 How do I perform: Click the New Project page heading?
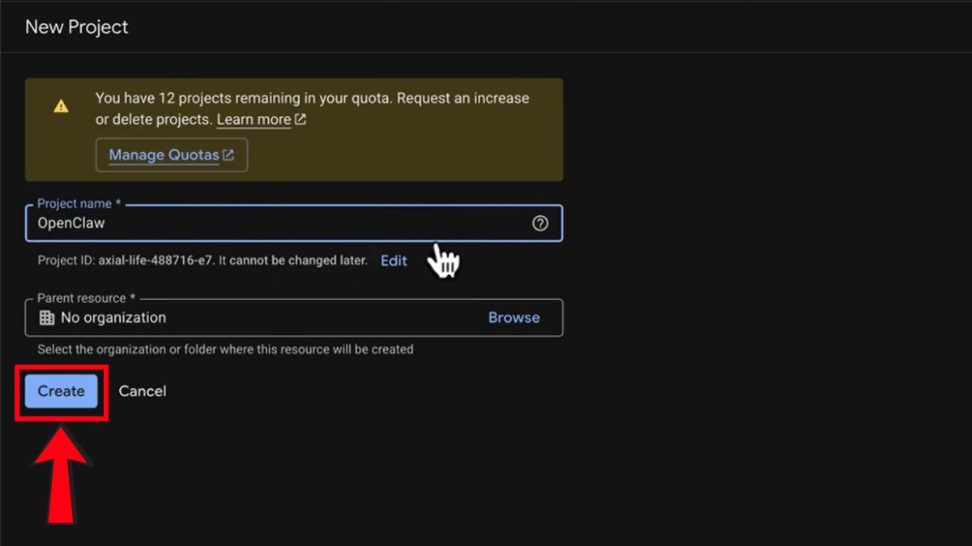[77, 27]
